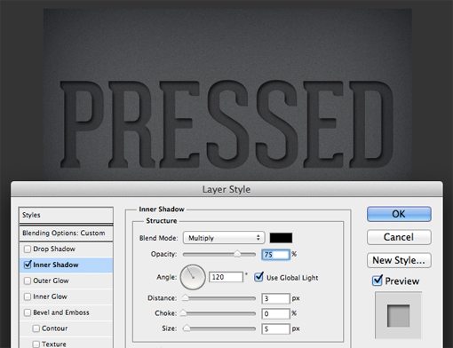This screenshot has width=453, height=348.
Task: Focus the Distance value field
Action: pyautogui.click(x=275, y=298)
